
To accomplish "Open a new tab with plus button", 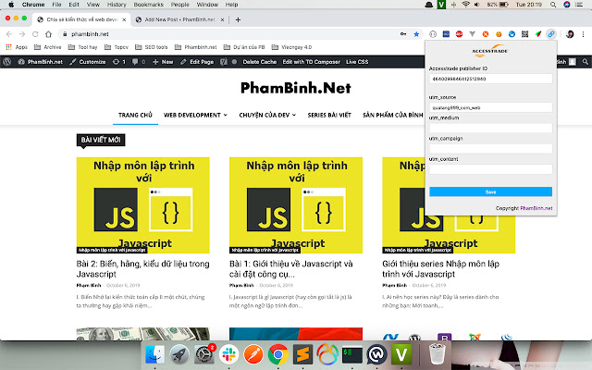I will coord(238,19).
